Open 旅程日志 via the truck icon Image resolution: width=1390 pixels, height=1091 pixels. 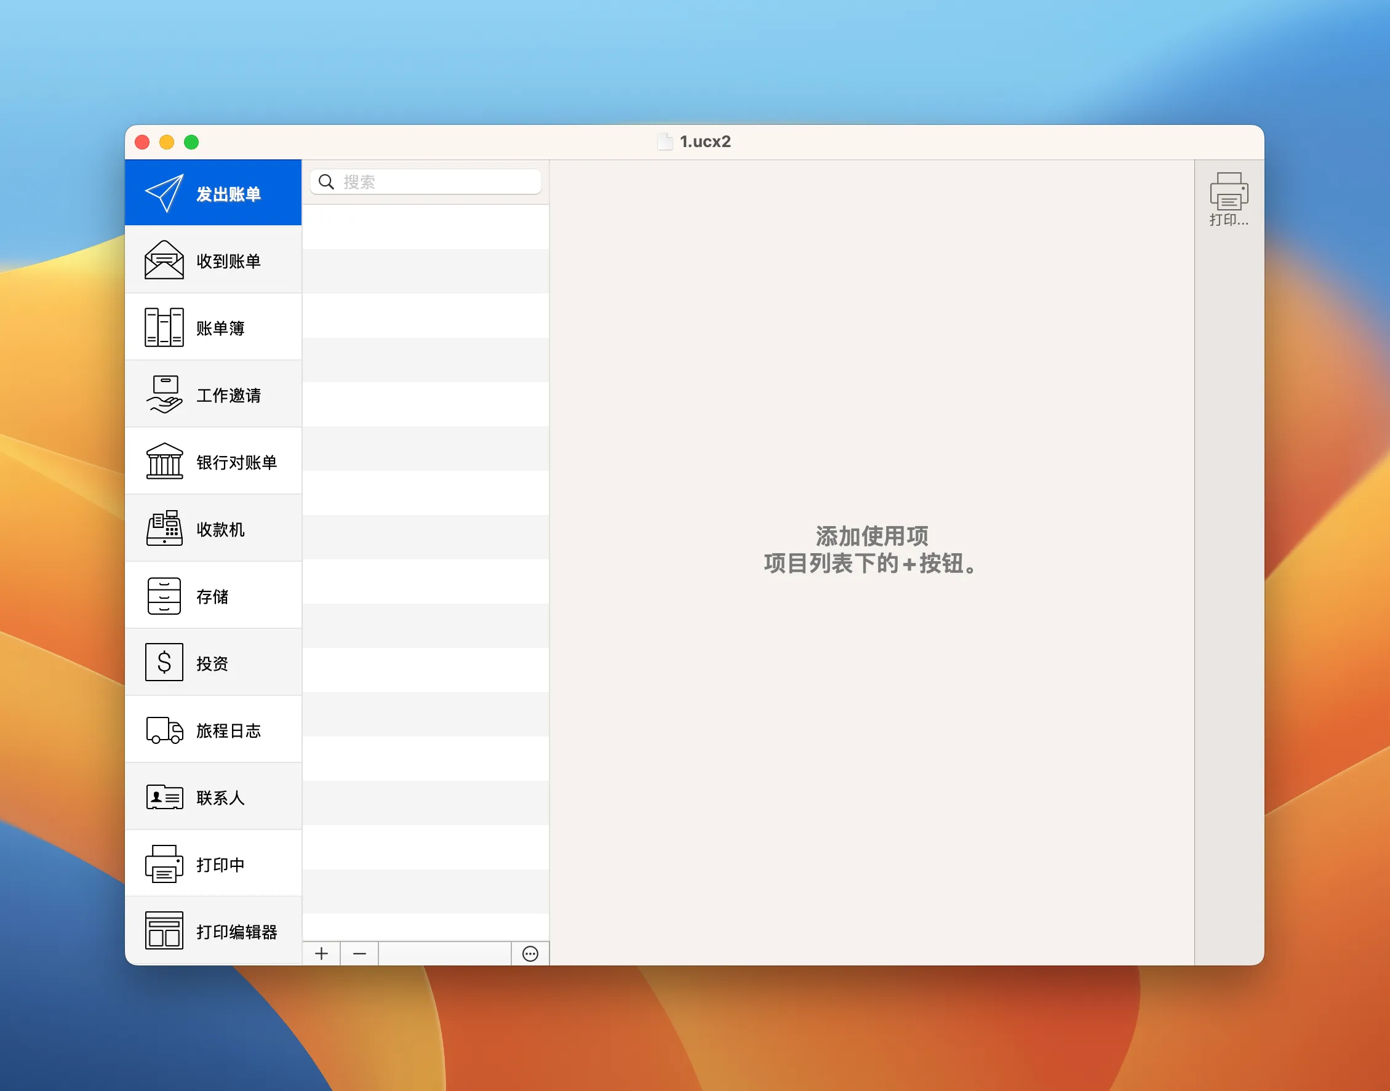(x=164, y=729)
